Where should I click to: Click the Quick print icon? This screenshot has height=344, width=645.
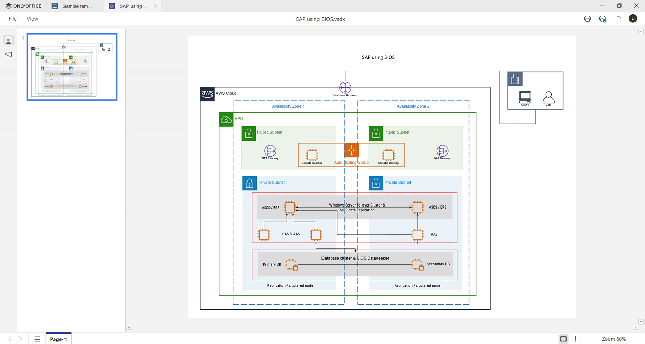coord(602,19)
